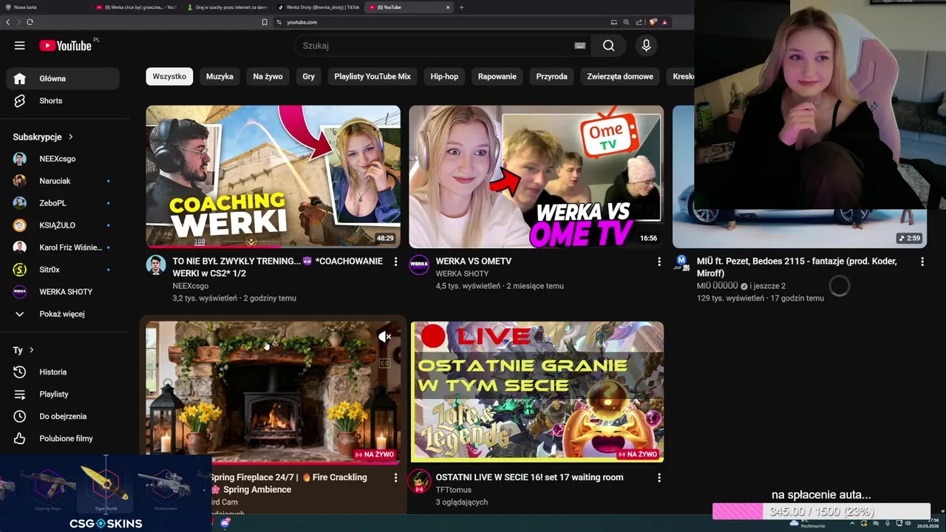
Task: Open the on-screen keyboard in the search box
Action: click(580, 46)
